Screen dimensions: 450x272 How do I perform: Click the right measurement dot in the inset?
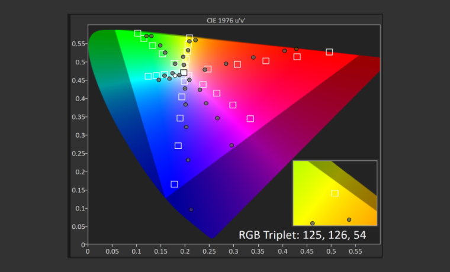coord(349,220)
